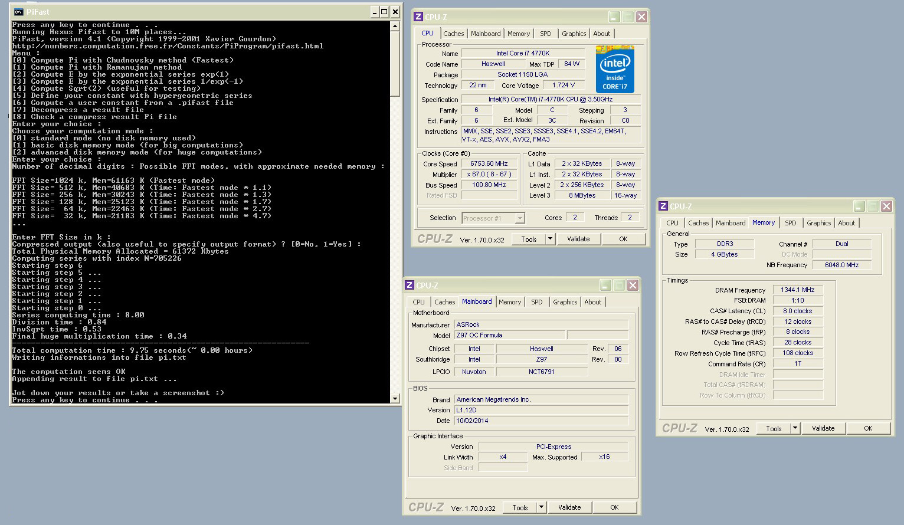Close the PiFast console window
Screen dimensions: 904x525
point(395,12)
